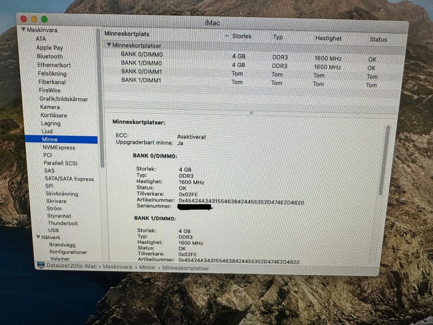Open SATA/SATA Express in the sidebar
This screenshot has height=325, width=433.
pyautogui.click(x=69, y=179)
